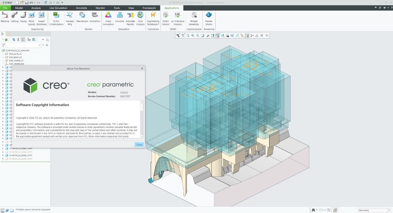Start EZ Tolerance Analysis

pos(177,19)
